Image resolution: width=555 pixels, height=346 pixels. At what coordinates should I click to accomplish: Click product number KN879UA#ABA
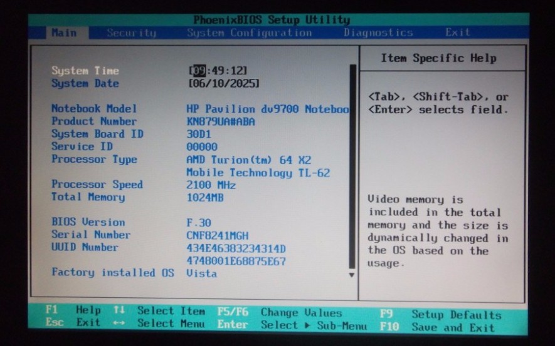point(221,122)
